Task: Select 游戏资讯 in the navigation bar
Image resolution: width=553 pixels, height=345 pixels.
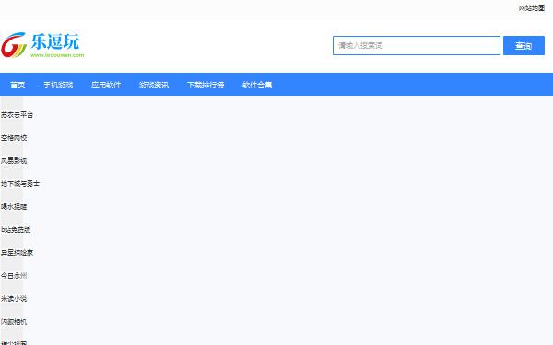Action: [x=154, y=85]
